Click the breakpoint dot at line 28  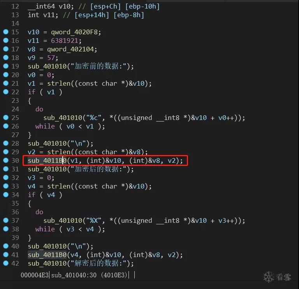tap(6, 143)
